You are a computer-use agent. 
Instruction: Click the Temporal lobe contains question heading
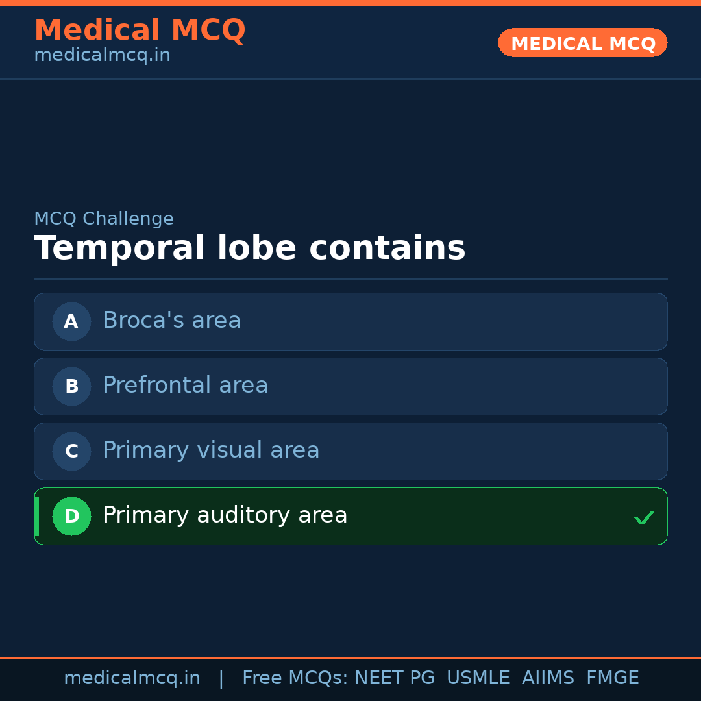click(x=250, y=249)
